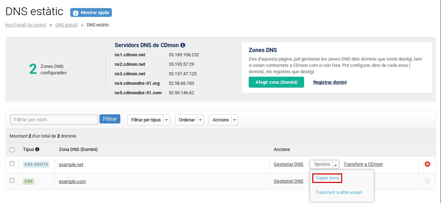The width and height of the screenshot is (441, 203).
Task: Click the greyed delete icon for example.com
Action: [427, 181]
